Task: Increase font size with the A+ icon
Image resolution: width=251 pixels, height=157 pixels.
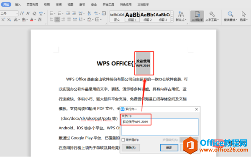Action: click(x=22, y=13)
